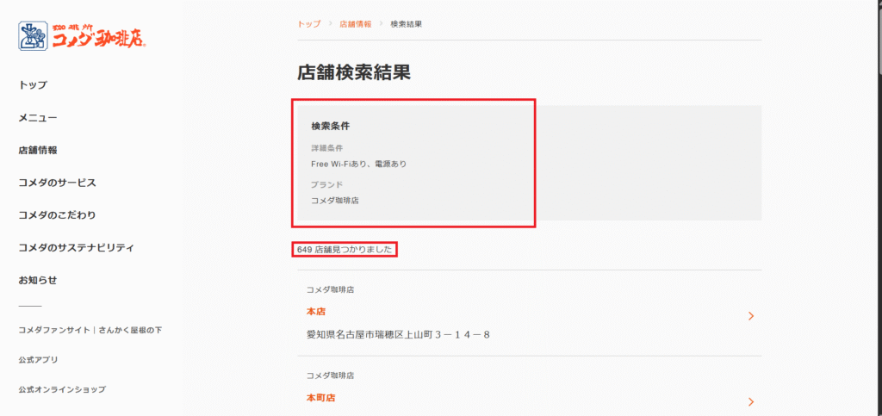Open コメダのサービス sidebar item
Screen dimensions: 882x416
pyautogui.click(x=57, y=183)
